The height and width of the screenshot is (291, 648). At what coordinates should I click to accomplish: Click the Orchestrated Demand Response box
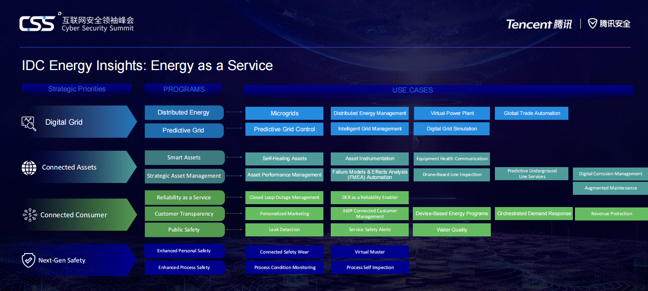(534, 214)
